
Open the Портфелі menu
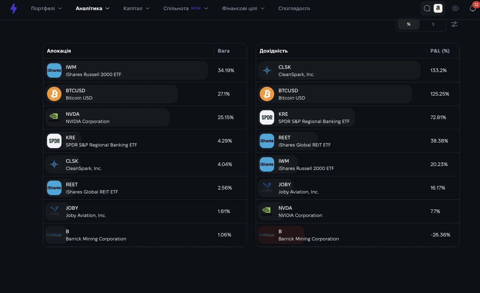tap(46, 8)
